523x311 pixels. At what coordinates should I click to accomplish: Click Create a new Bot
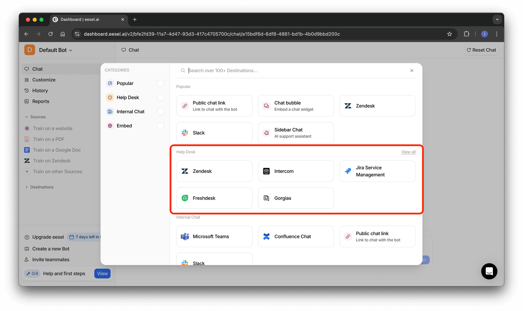tap(47, 249)
